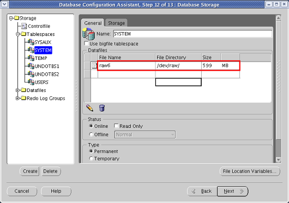Viewport: 289px width, 203px height.
Task: Collapse the Storage root node
Action: [x=11, y=18]
